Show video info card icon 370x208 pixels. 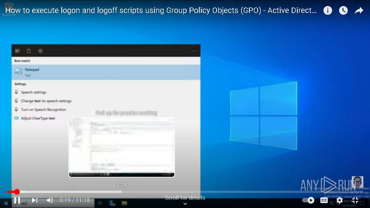[x=328, y=11]
